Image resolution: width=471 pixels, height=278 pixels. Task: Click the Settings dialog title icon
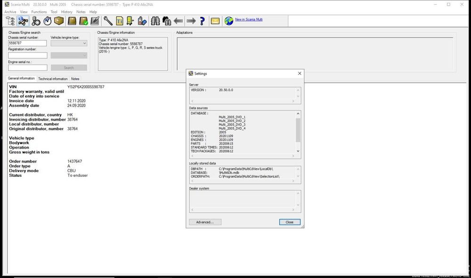pos(191,73)
